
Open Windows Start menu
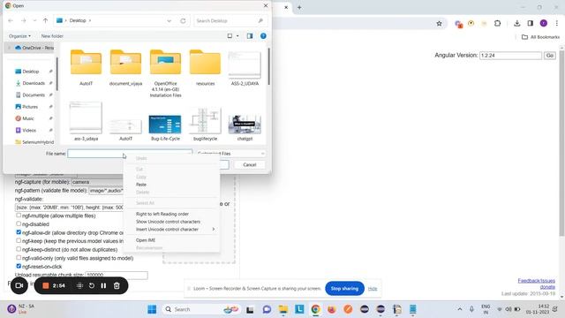pos(152,309)
